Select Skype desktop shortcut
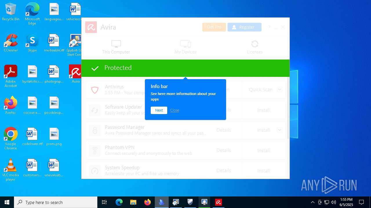The height and width of the screenshot is (208, 371). coord(32,43)
